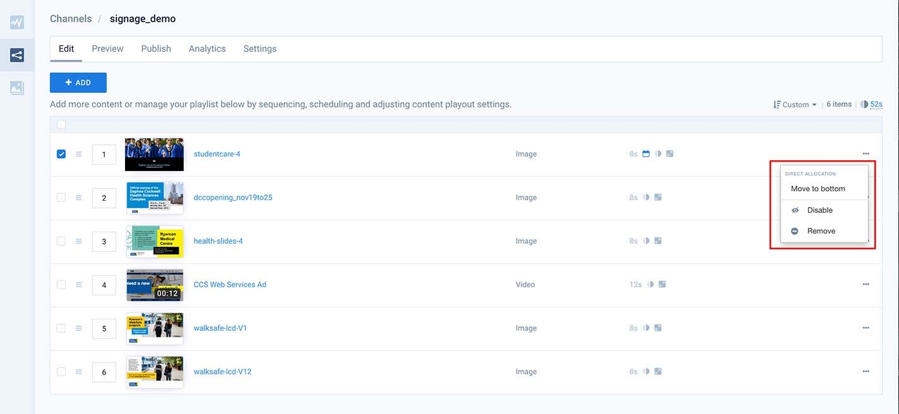Expand the Custom sort dropdown
Screen dimensions: 899x414
coord(795,105)
